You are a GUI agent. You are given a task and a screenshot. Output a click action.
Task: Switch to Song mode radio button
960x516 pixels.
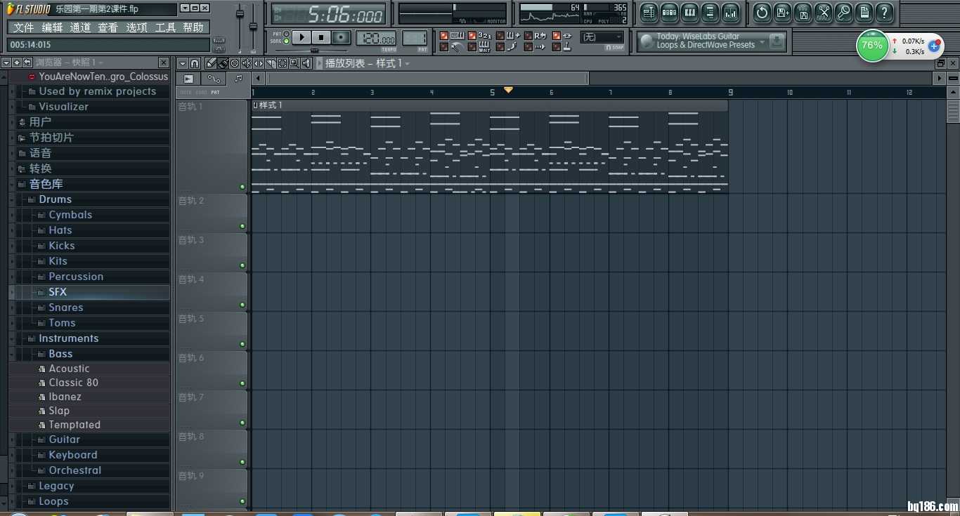coord(286,41)
